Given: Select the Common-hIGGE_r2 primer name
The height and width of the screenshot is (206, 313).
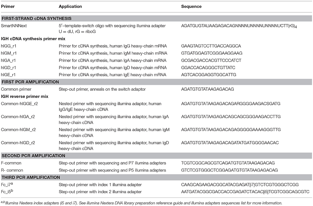Looking at the screenshot, I should (19, 104).
